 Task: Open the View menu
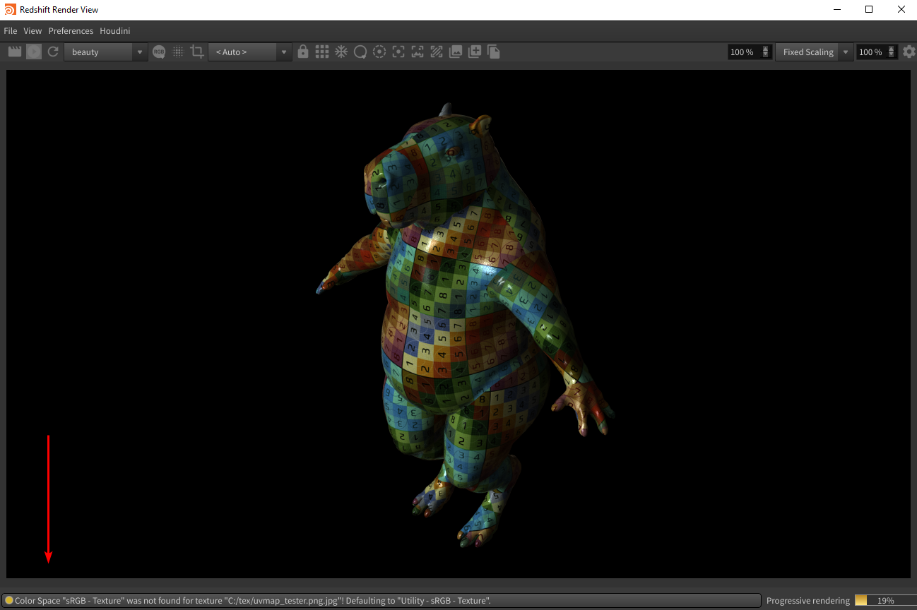(x=32, y=31)
